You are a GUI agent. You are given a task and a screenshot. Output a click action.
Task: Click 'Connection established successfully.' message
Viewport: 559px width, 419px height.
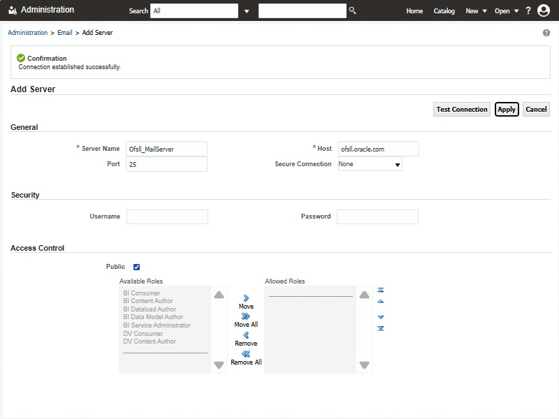pyautogui.click(x=69, y=67)
